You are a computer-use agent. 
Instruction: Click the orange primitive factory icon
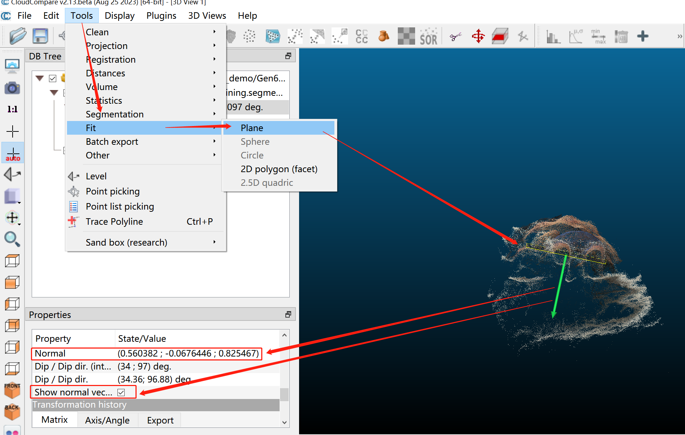[384, 36]
